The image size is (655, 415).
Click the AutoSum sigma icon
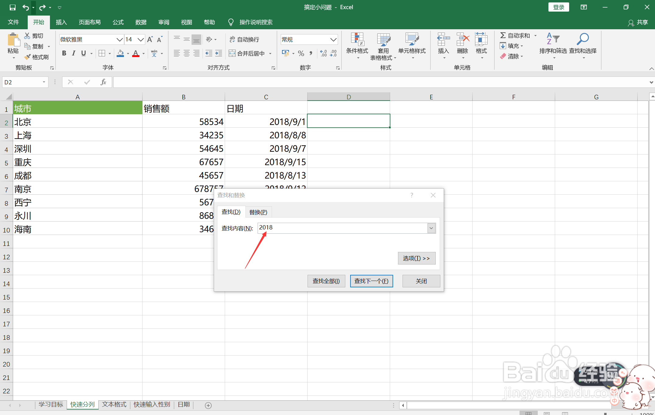503,36
